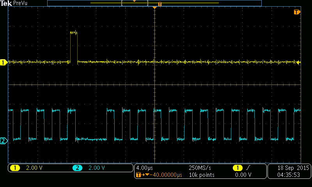
Task: Click the trigger source channel 1 badge
Action: (x=238, y=168)
